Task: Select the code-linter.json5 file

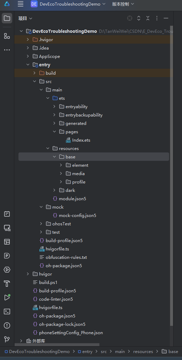Action: [53, 299]
